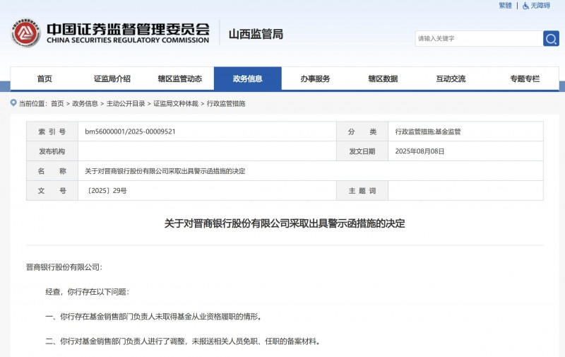The image size is (565, 357).
Task: Open 无障碍 accessibility mode link
Action: pyautogui.click(x=540, y=6)
